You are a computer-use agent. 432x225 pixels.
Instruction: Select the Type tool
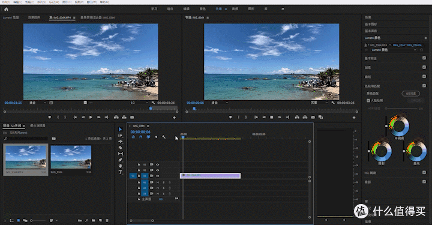121,172
